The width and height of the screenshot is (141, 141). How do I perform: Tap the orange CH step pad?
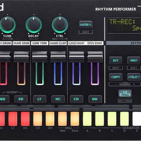click(x=38, y=119)
